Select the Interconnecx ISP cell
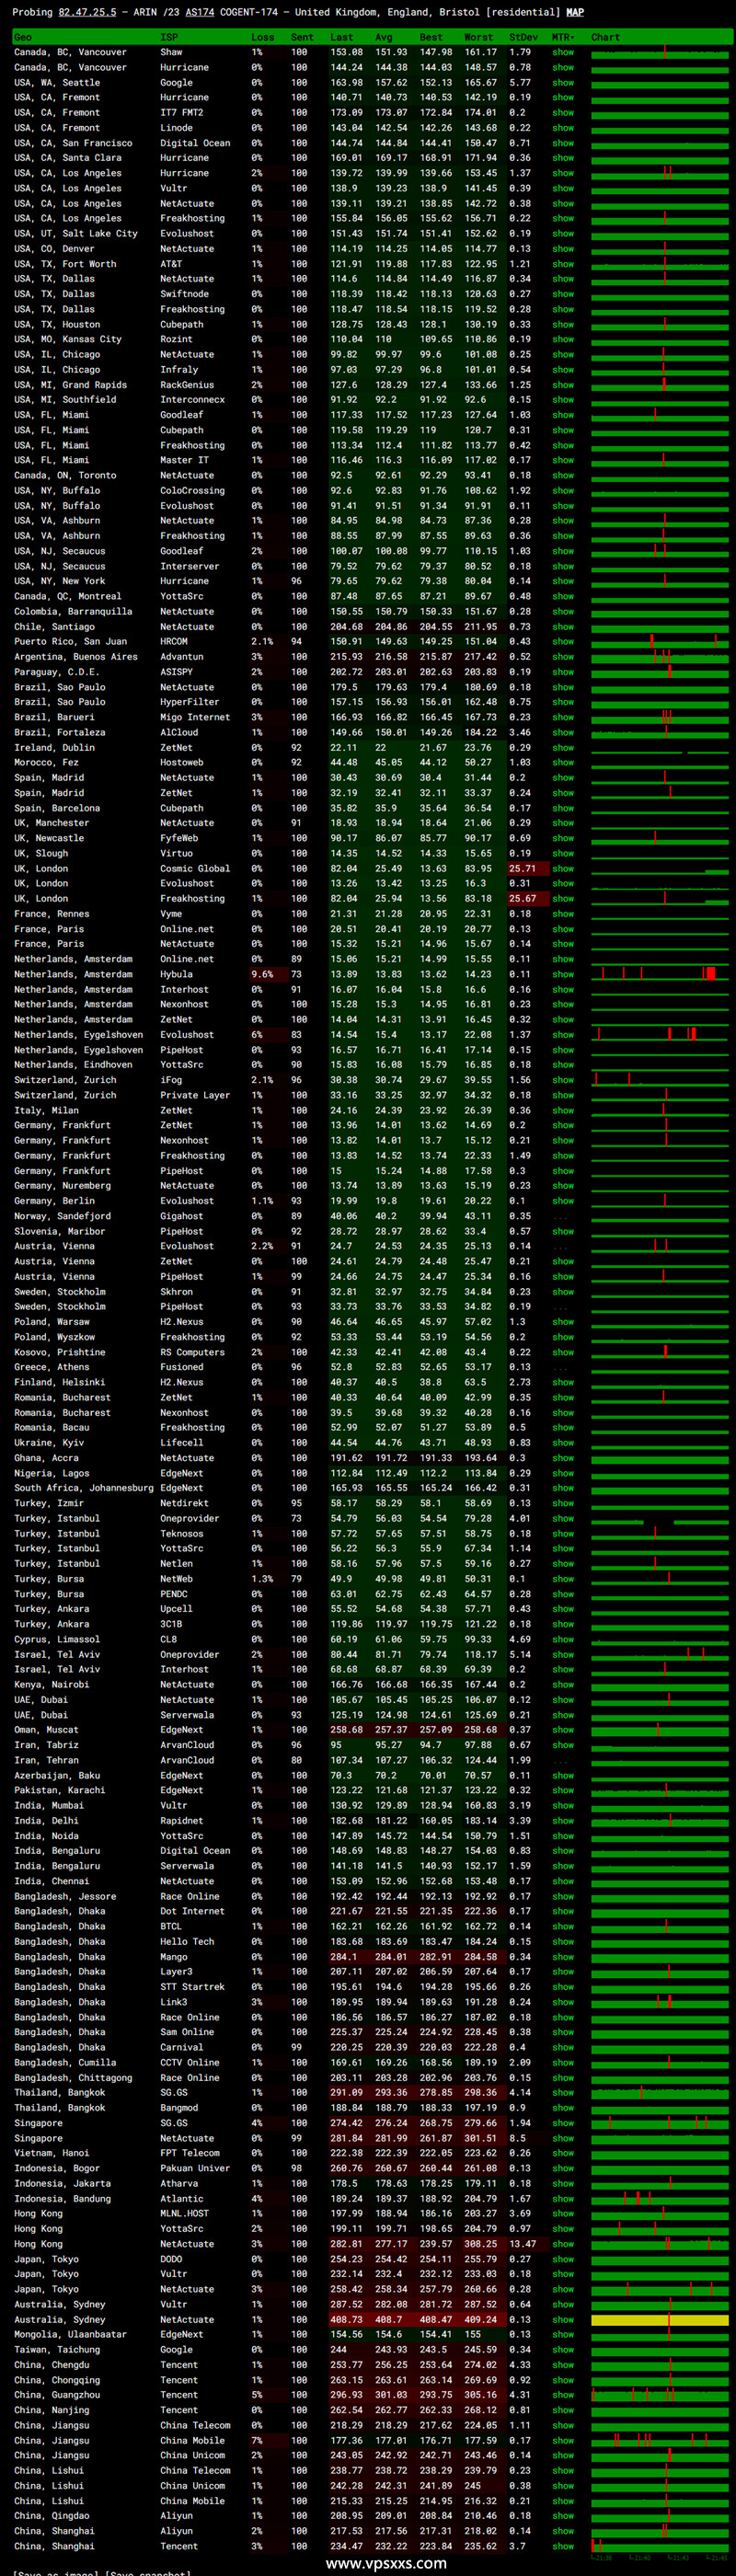 tap(192, 400)
